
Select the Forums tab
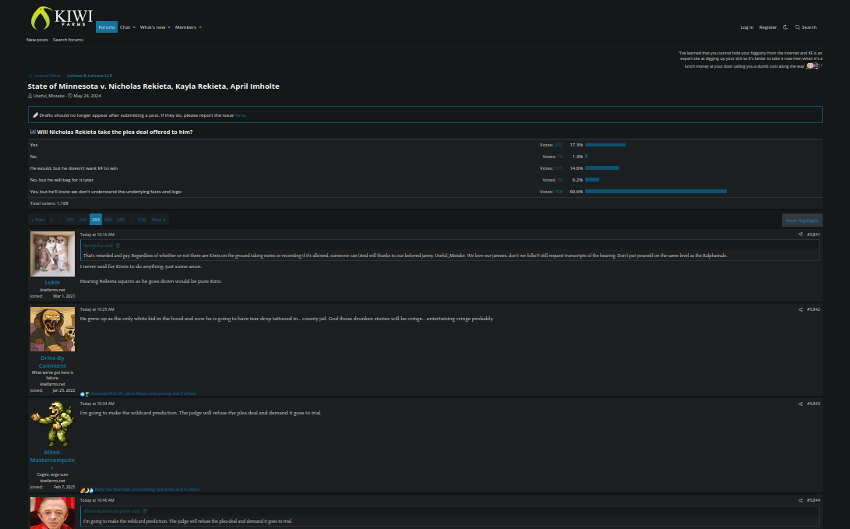[107, 27]
